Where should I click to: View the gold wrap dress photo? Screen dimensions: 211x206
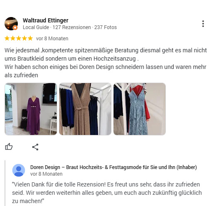[85, 109]
